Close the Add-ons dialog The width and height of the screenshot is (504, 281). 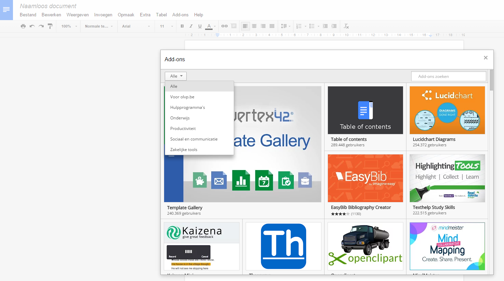pos(486,58)
